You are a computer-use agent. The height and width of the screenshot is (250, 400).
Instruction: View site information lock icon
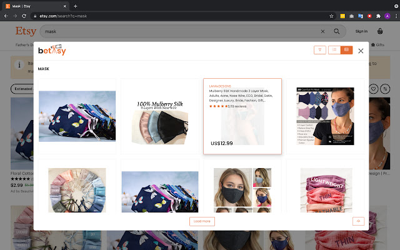(x=35, y=16)
